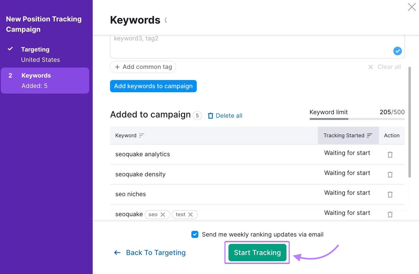Viewport: 419px width, 274px height.
Task: Toggle weekly ranking updates email checkbox
Action: pos(195,234)
